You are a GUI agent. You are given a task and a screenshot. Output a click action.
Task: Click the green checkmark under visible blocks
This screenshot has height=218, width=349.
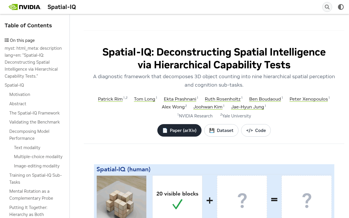pyautogui.click(x=177, y=204)
